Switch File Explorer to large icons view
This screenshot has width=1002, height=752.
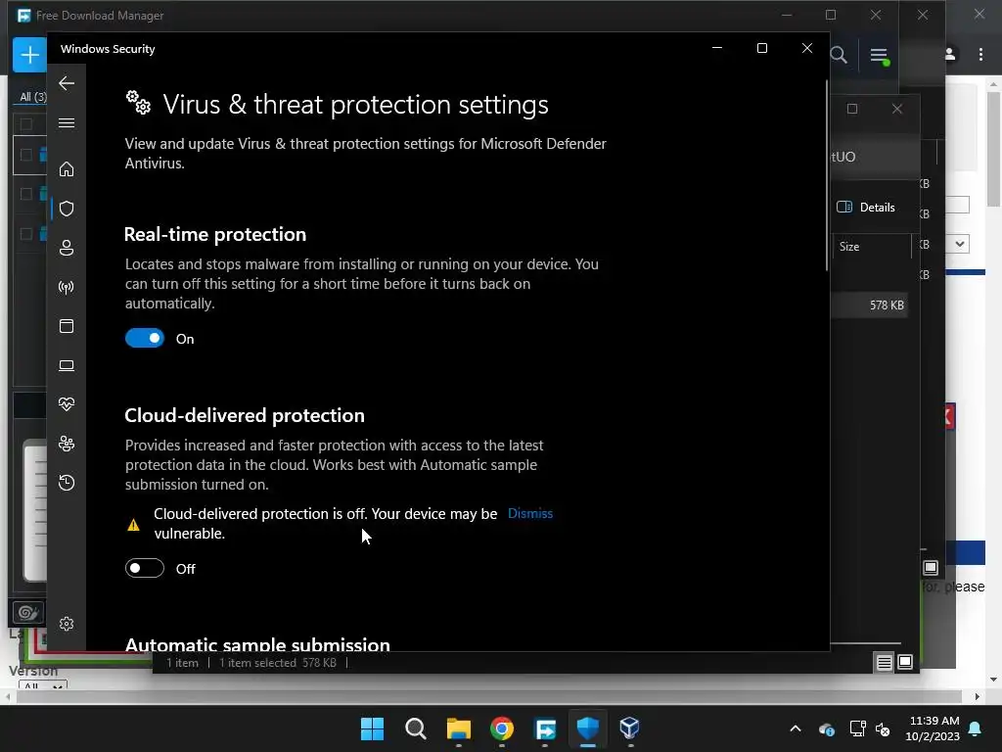pos(905,662)
